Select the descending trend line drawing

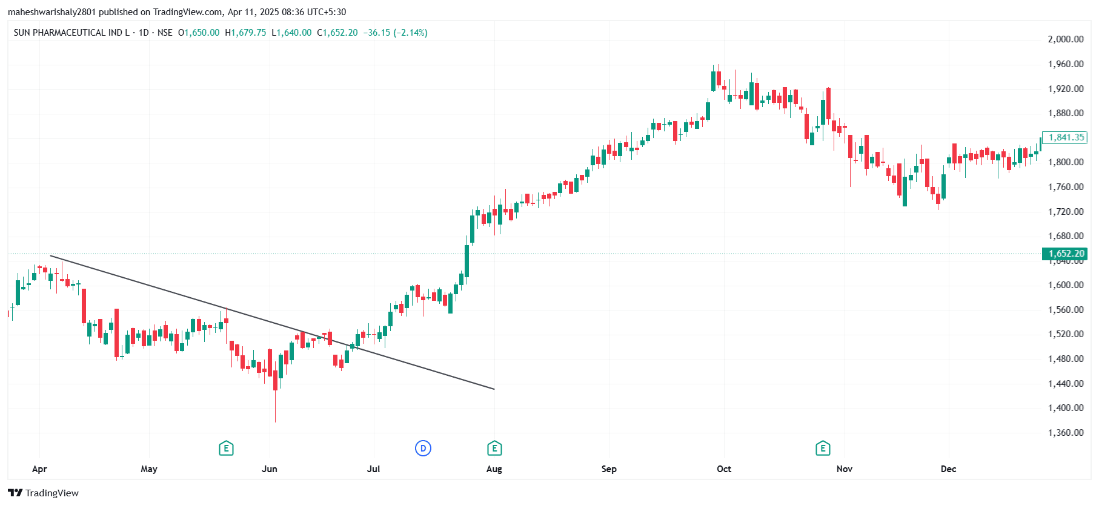273,323
